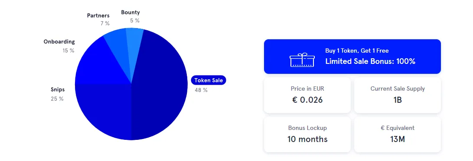
Task: Select the Onboarding chart label
Action: [x=59, y=42]
